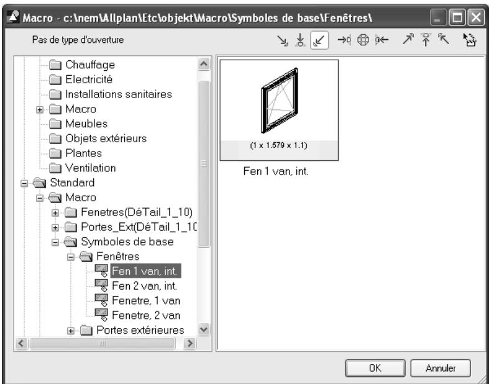Maximize the Macro dialog window
Screen dimensions: 489x384
pos(457,17)
